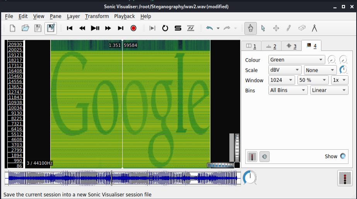Image resolution: width=357 pixels, height=199 pixels.
Task: Select the Edit move tool
Action: click(276, 29)
